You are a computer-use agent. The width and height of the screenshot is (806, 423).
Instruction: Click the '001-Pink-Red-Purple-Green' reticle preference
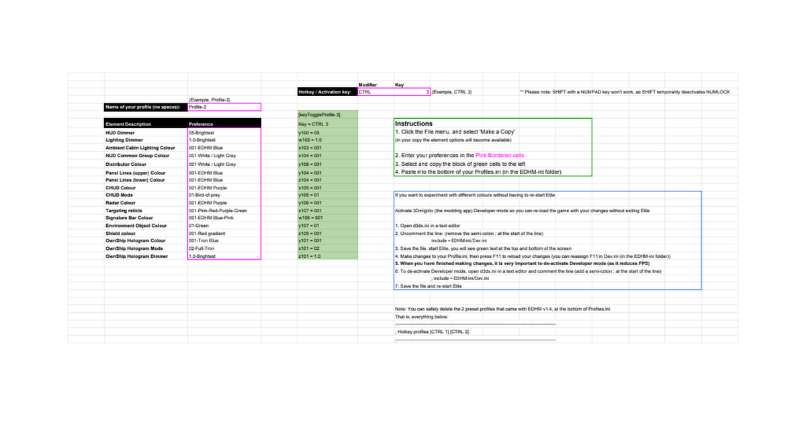[x=224, y=211]
